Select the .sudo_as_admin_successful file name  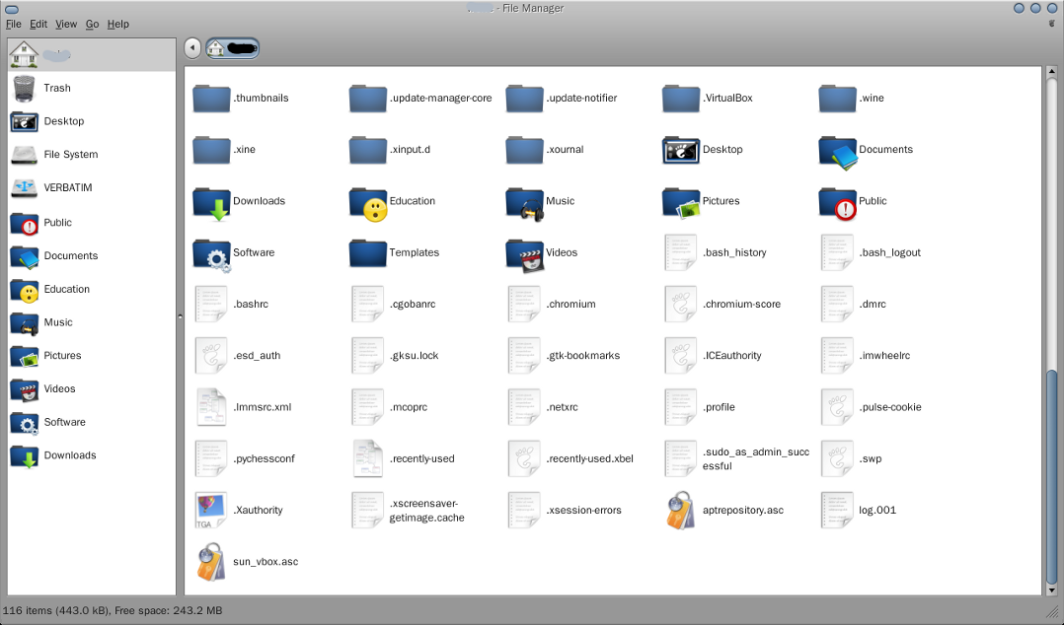pyautogui.click(x=756, y=459)
